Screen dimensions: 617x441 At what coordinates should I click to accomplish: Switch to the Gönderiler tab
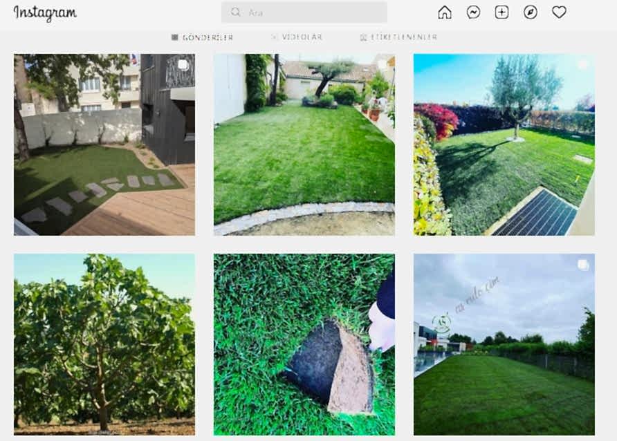[202, 37]
